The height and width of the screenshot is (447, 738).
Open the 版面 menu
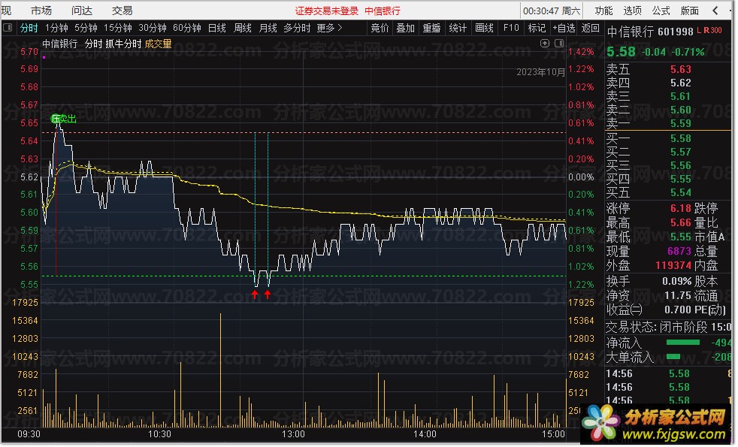click(x=690, y=11)
